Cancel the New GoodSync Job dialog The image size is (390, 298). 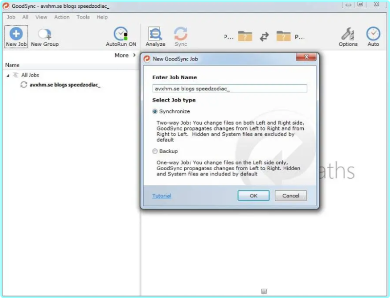click(291, 195)
